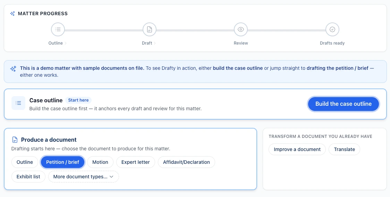Click progress bar between Review and Drafts ready
The width and height of the screenshot is (390, 197).
pyautogui.click(x=287, y=30)
